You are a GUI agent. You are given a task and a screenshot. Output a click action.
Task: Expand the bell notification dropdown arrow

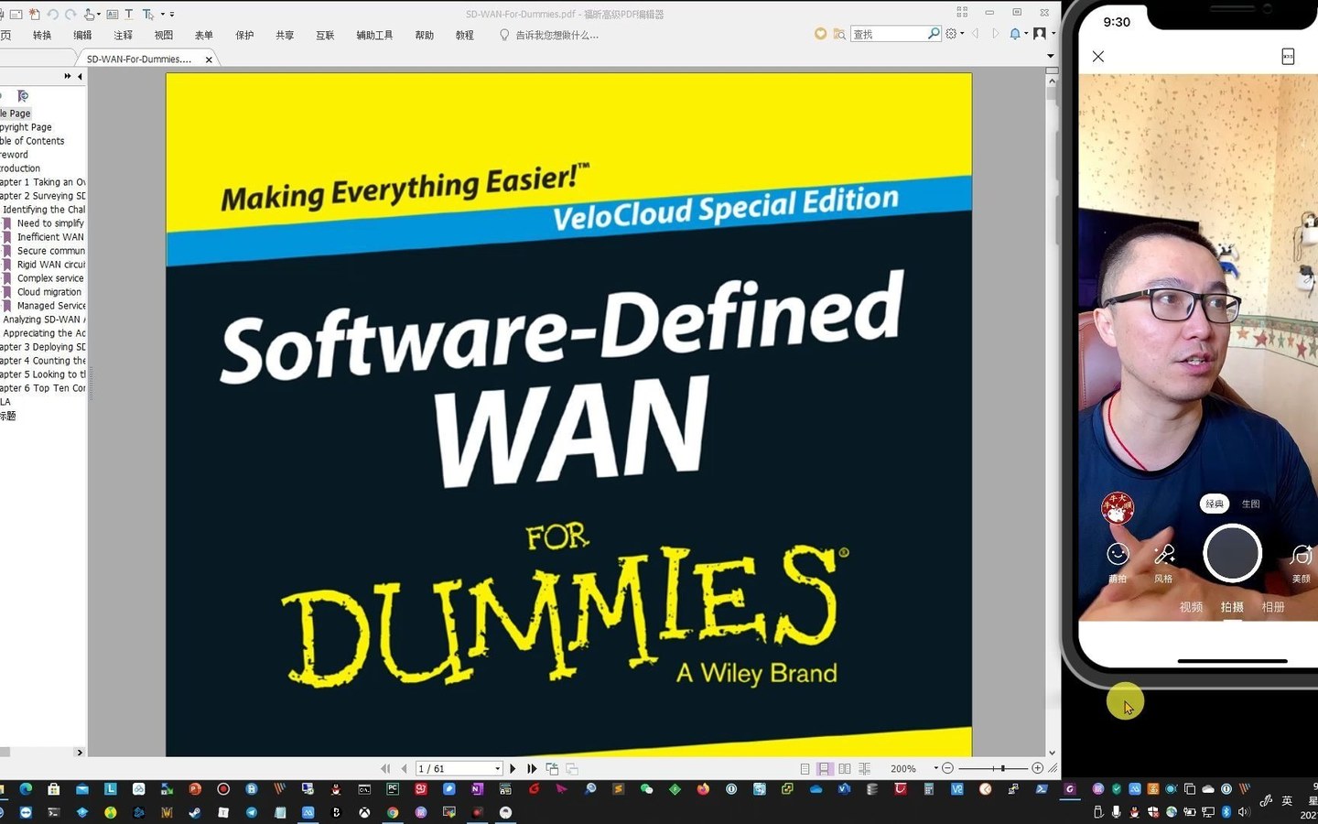(x=1026, y=34)
